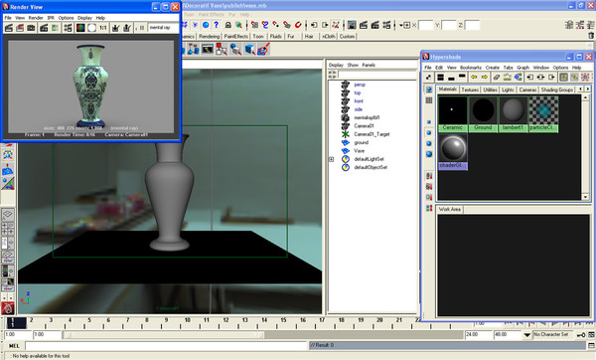Screen dimensions: 596x360
Task: Select ground object in the outliner
Action: (x=362, y=142)
